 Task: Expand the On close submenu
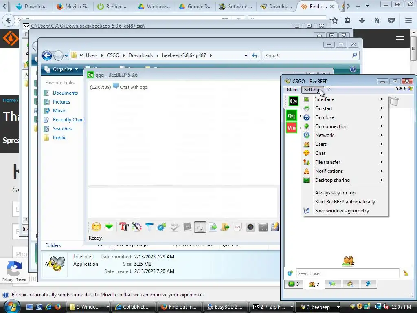(345, 117)
